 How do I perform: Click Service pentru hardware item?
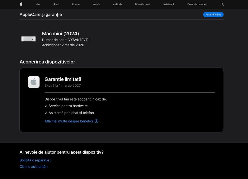tap(66, 106)
